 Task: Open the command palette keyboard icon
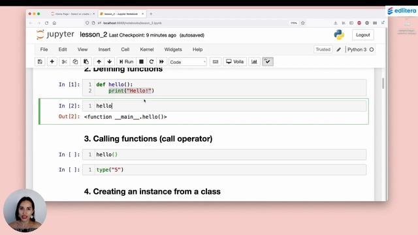(x=216, y=62)
